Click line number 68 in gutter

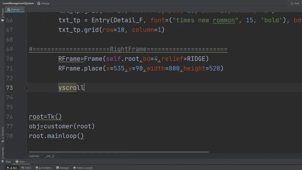click(x=9, y=40)
